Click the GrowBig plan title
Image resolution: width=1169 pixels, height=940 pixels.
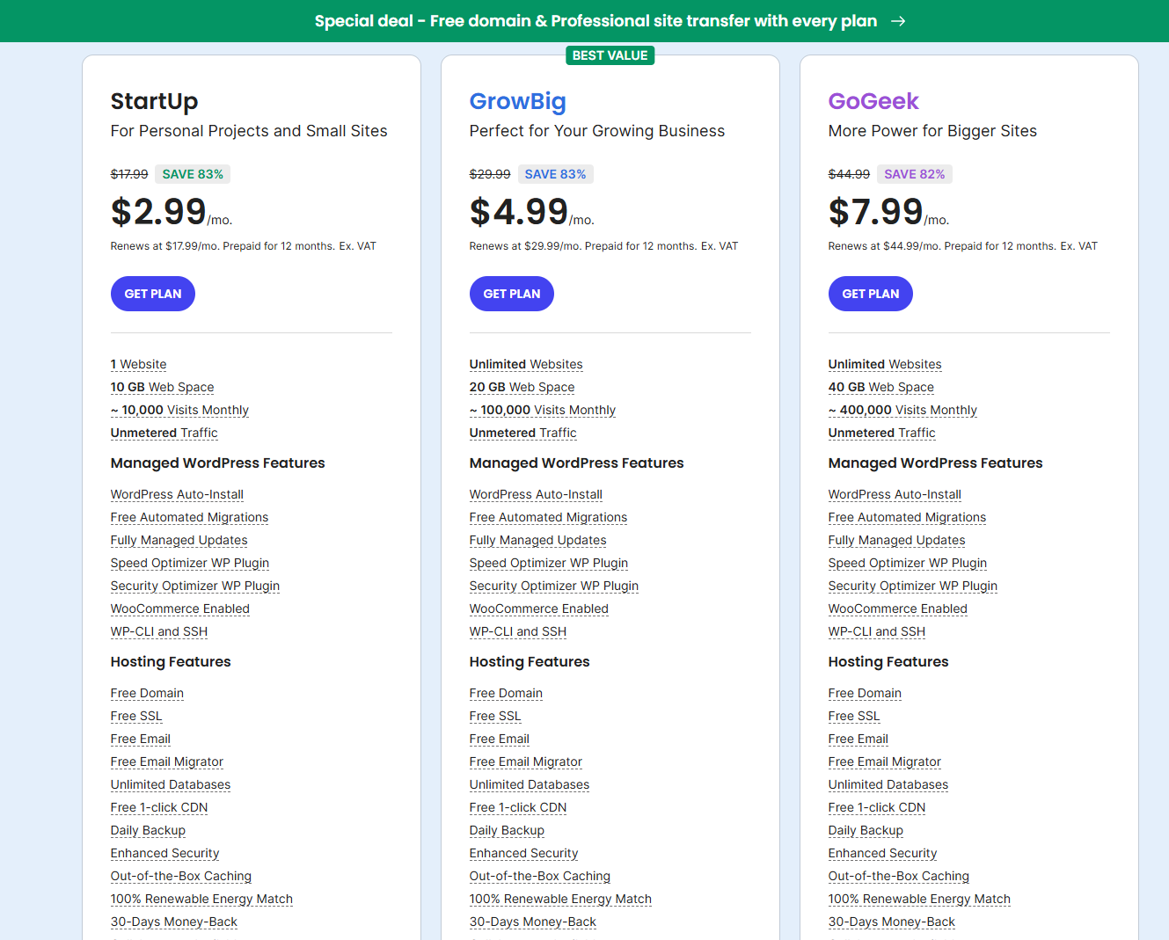tap(517, 101)
